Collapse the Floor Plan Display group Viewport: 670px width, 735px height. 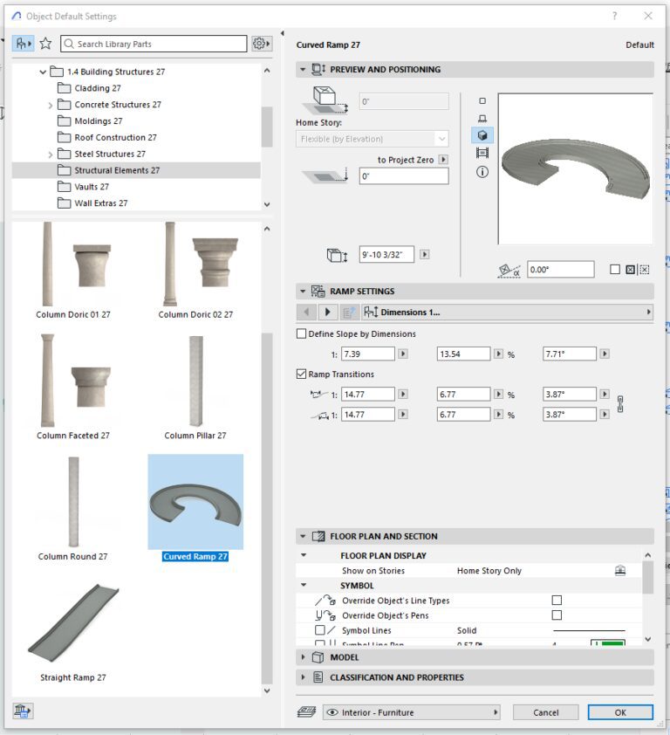pyautogui.click(x=304, y=555)
